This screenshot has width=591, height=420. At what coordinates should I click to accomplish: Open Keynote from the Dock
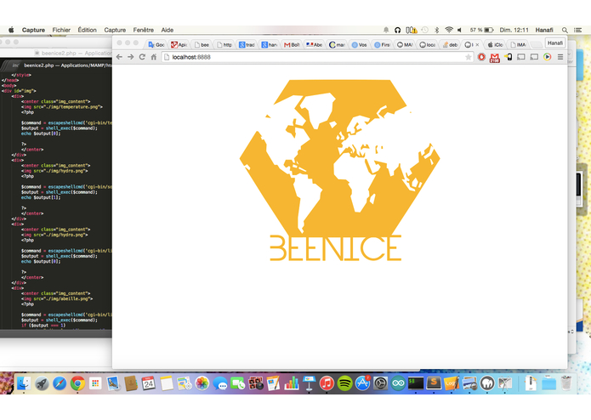tap(309, 383)
